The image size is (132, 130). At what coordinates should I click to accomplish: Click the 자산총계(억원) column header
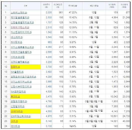pos(124,6)
